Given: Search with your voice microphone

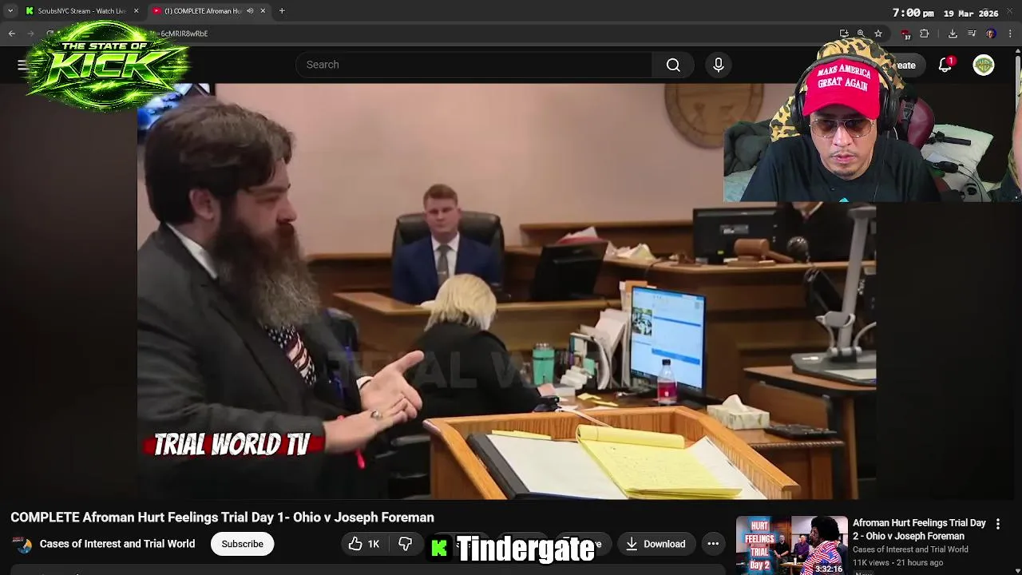Looking at the screenshot, I should click(719, 65).
